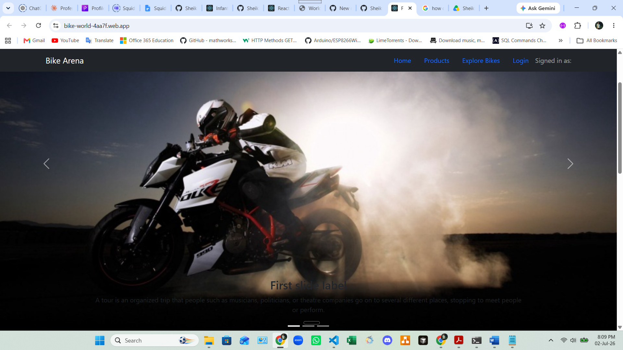Screen dimensions: 623x350
Task: Open the Windows Start menu
Action: pos(100,340)
